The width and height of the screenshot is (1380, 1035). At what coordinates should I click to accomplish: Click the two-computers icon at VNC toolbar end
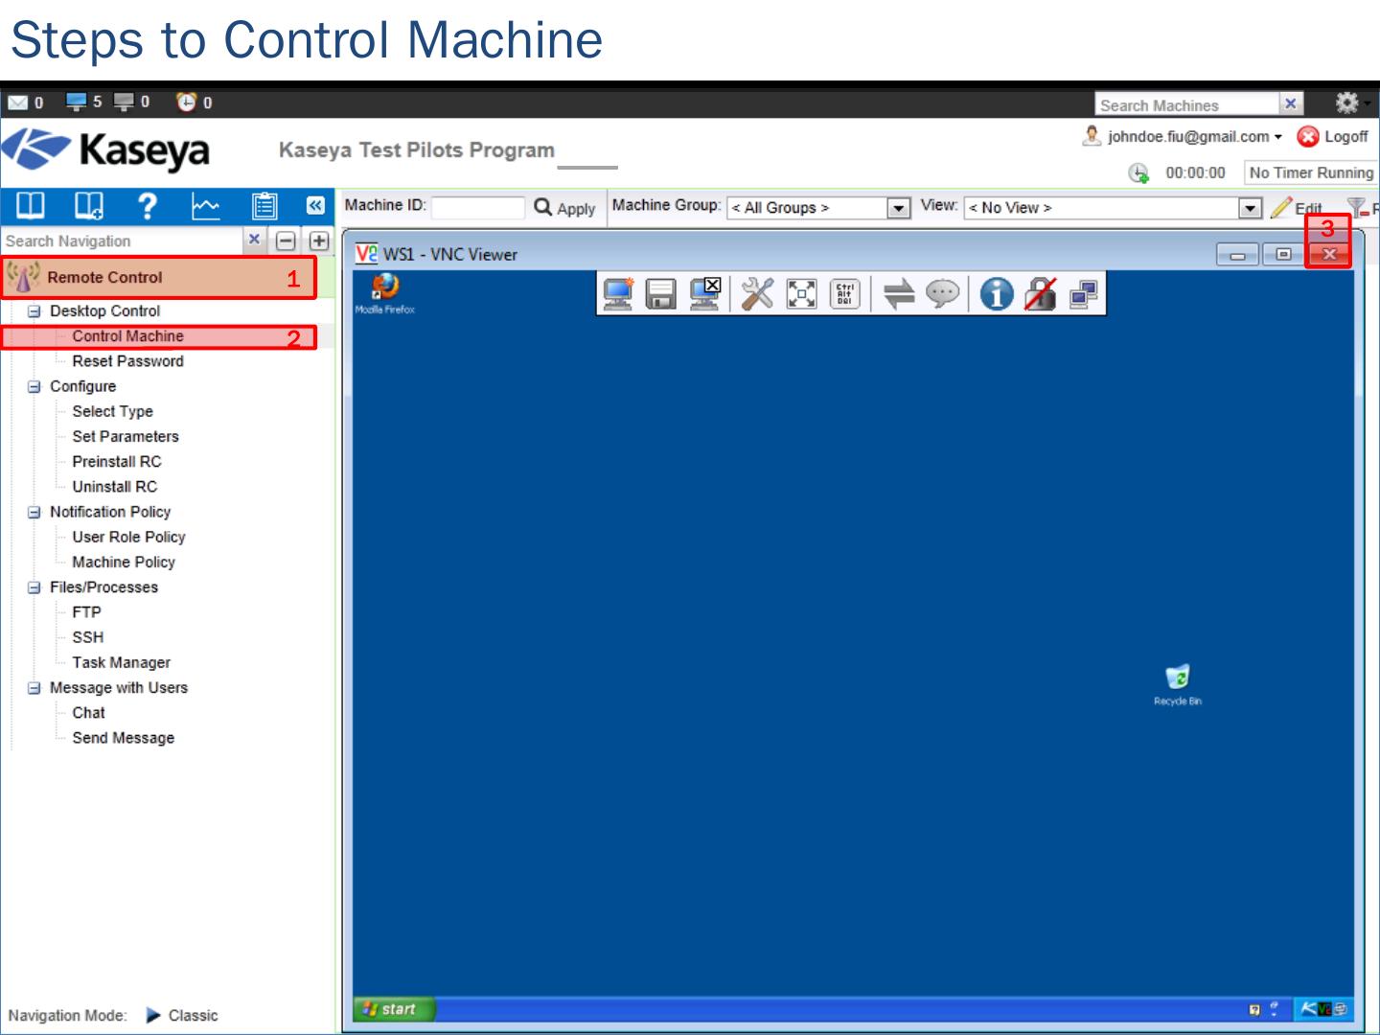pos(1084,293)
